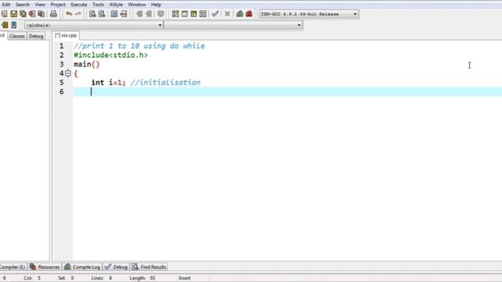Open the Debug tab in bottom panel

pyautogui.click(x=117, y=266)
